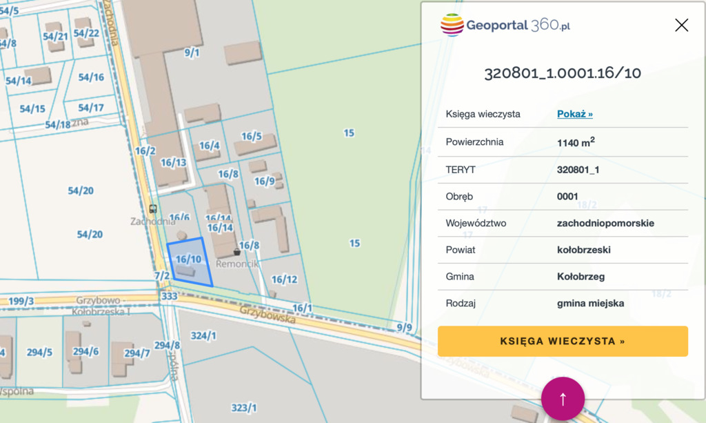This screenshot has height=423, width=706.
Task: Click parcel label 16/12
Action: pyautogui.click(x=284, y=279)
